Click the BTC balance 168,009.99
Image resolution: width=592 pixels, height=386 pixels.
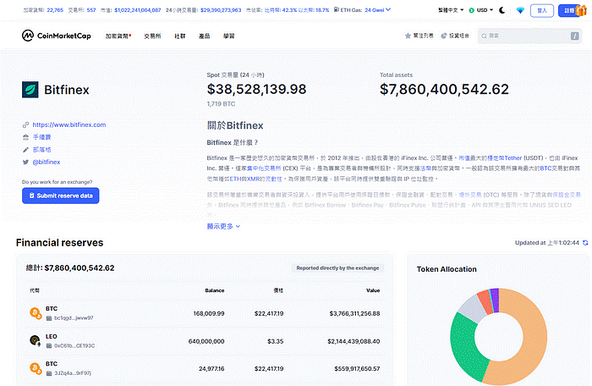point(209,314)
